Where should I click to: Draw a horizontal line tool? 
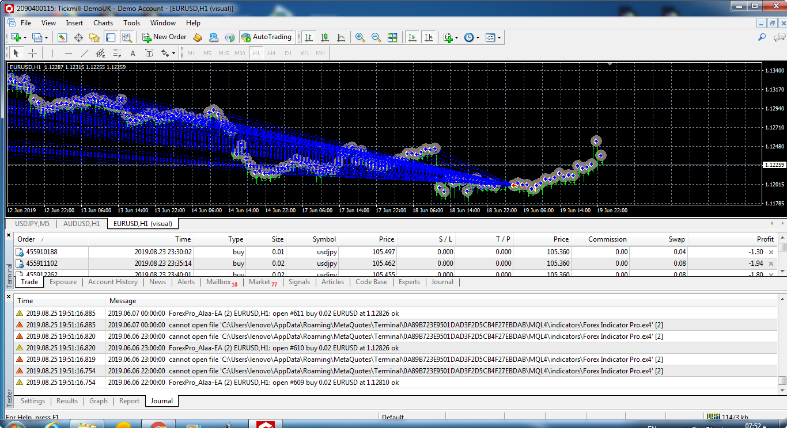[x=68, y=53]
